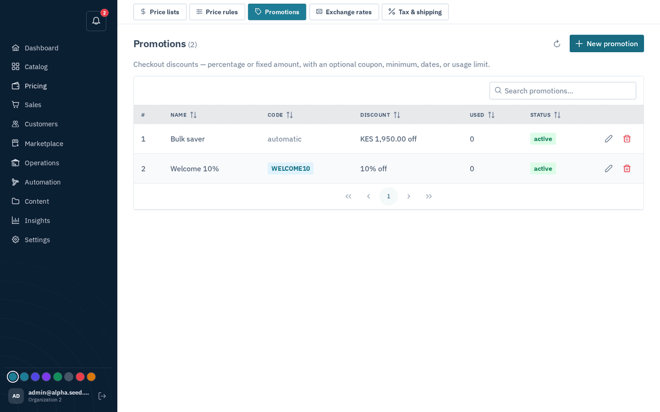Open Customers via the people icon
The image size is (660, 412).
click(15, 124)
